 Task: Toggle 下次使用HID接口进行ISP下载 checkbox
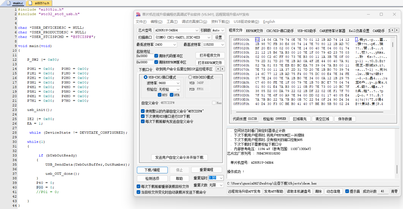coord(143,116)
